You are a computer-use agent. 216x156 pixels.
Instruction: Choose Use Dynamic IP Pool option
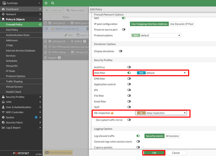pos(182,24)
